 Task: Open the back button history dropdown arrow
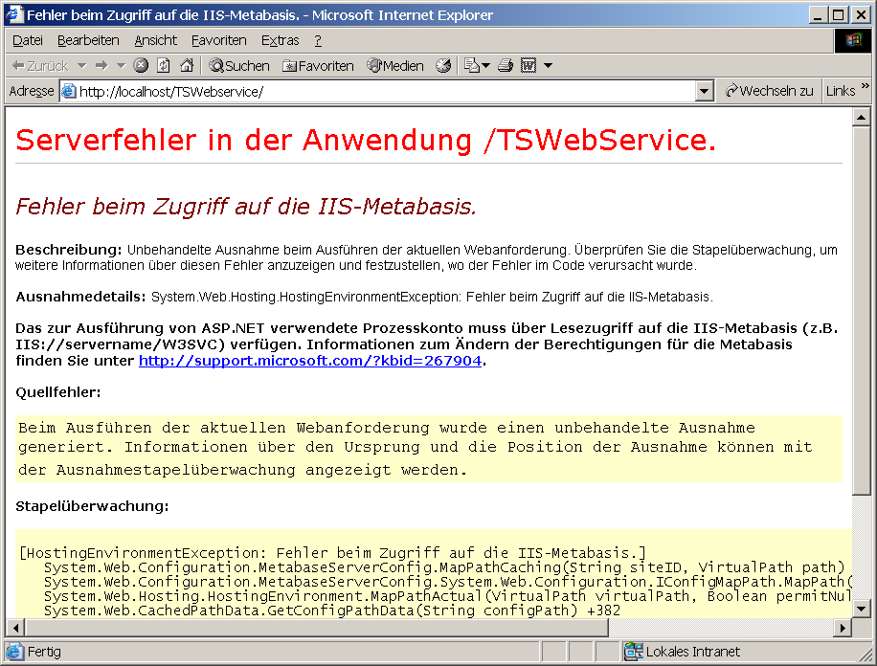81,65
